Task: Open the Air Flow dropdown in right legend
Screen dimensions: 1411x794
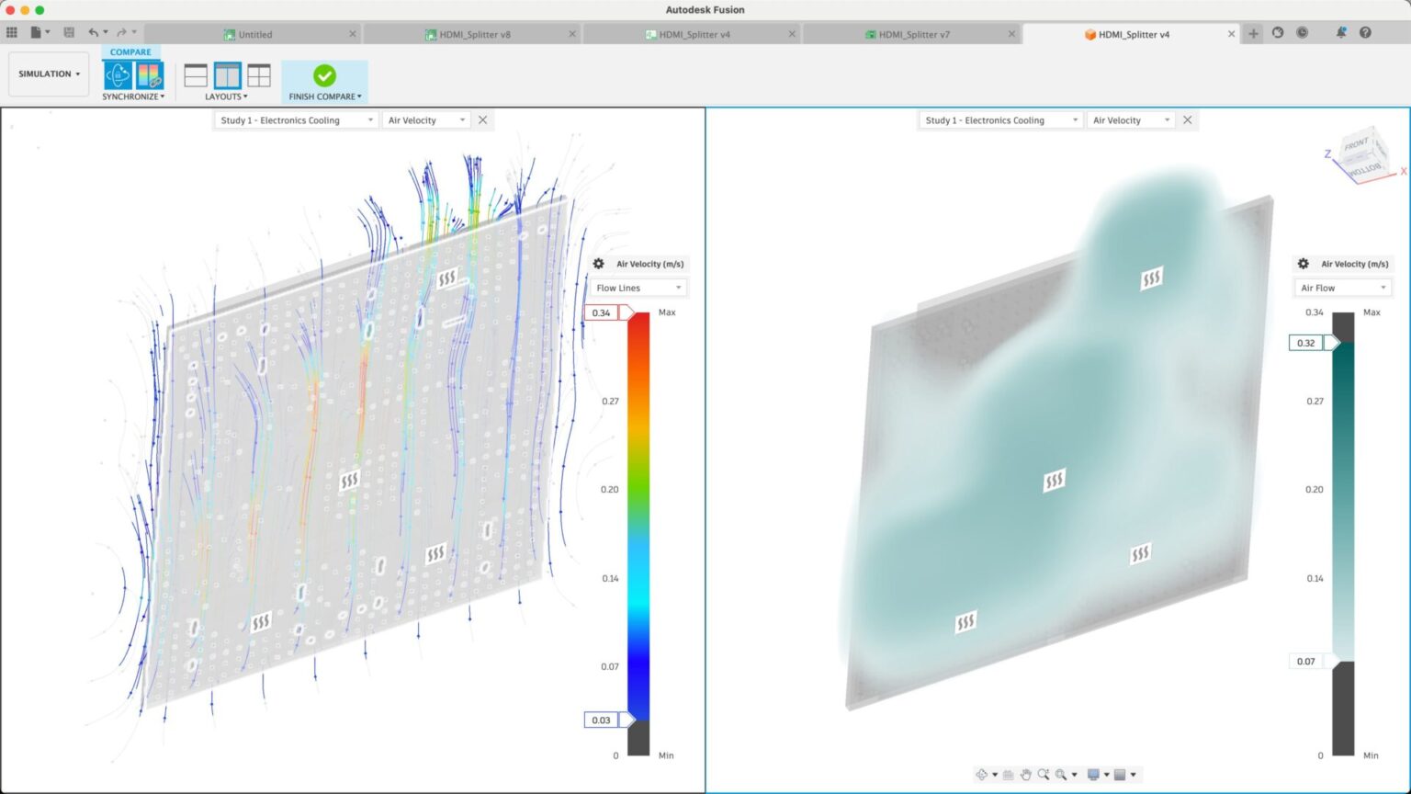Action: pos(1342,287)
